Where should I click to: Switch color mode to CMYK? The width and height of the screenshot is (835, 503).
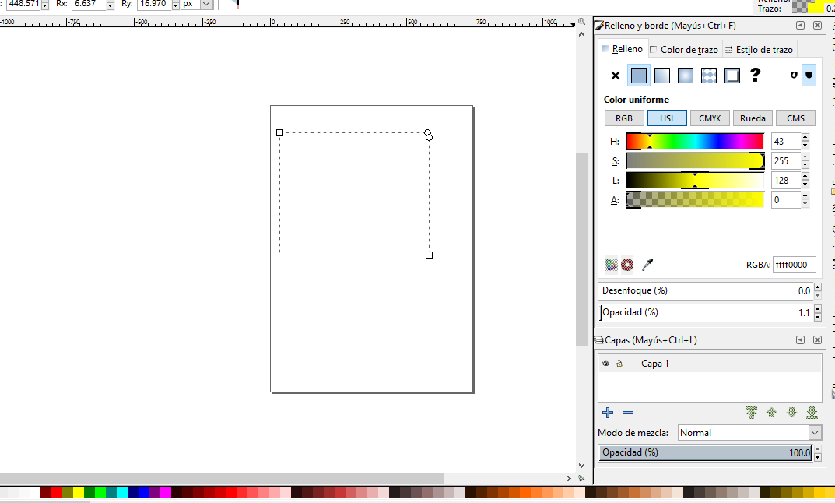(x=710, y=118)
